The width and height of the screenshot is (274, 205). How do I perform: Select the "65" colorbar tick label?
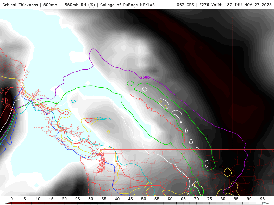[x=183, y=199]
